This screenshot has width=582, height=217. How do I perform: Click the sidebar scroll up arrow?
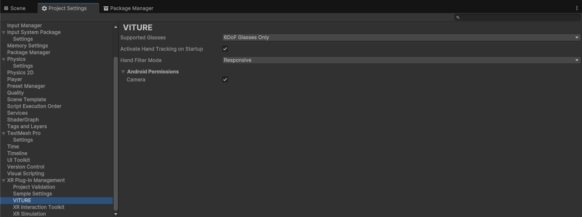tap(116, 27)
